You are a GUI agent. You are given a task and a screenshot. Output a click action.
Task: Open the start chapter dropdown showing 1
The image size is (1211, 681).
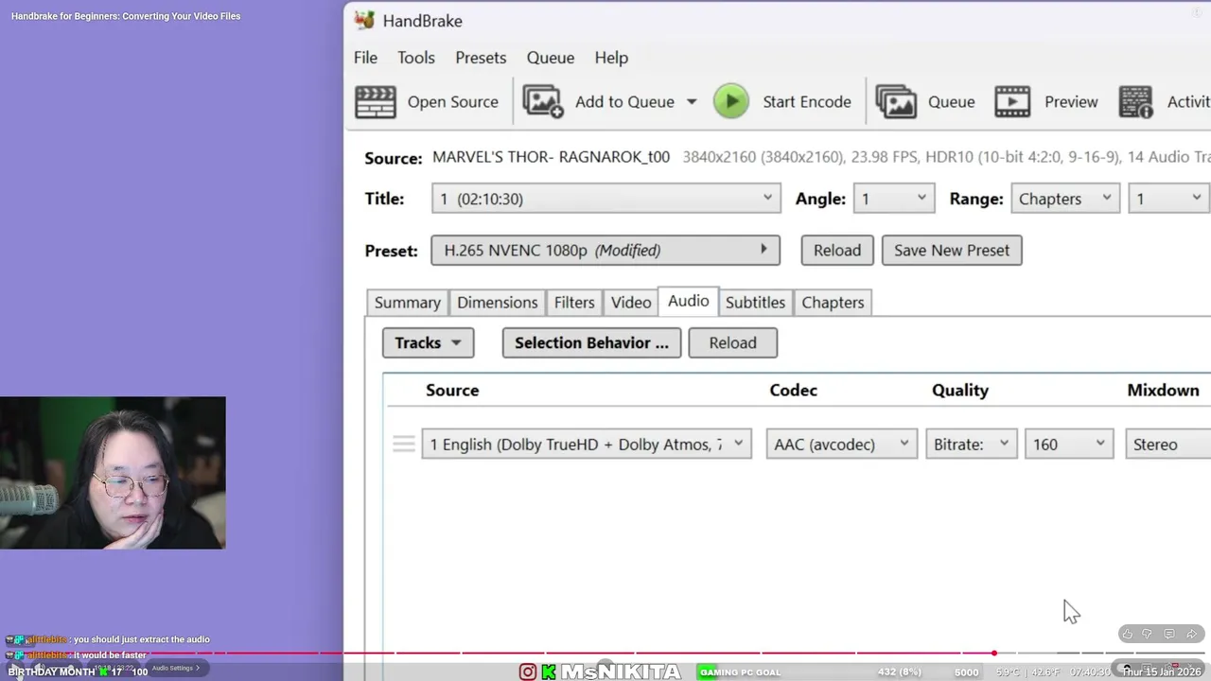[x=1168, y=199]
